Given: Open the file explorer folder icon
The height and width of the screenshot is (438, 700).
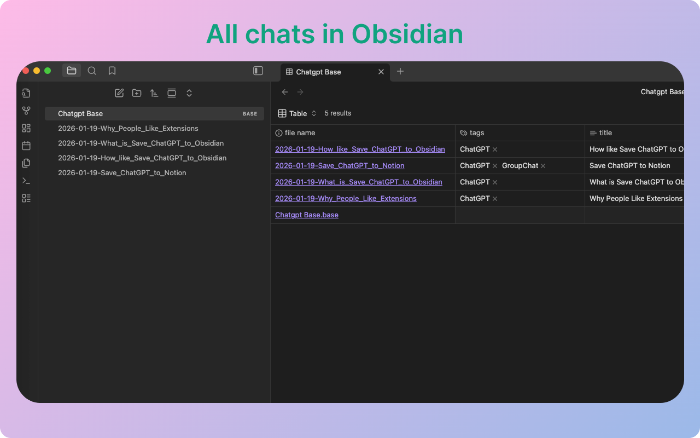Looking at the screenshot, I should click(x=72, y=71).
